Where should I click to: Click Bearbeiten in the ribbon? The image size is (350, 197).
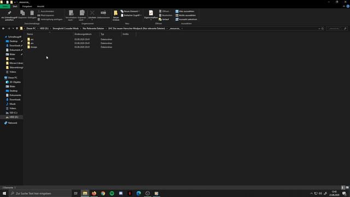[165, 15]
